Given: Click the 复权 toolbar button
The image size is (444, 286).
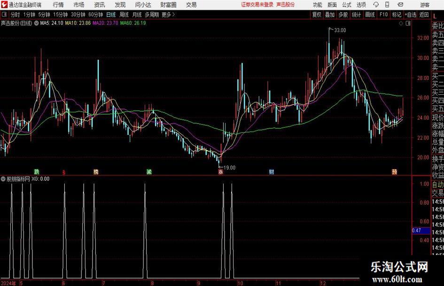Looking at the screenshot, I should tap(317, 15).
